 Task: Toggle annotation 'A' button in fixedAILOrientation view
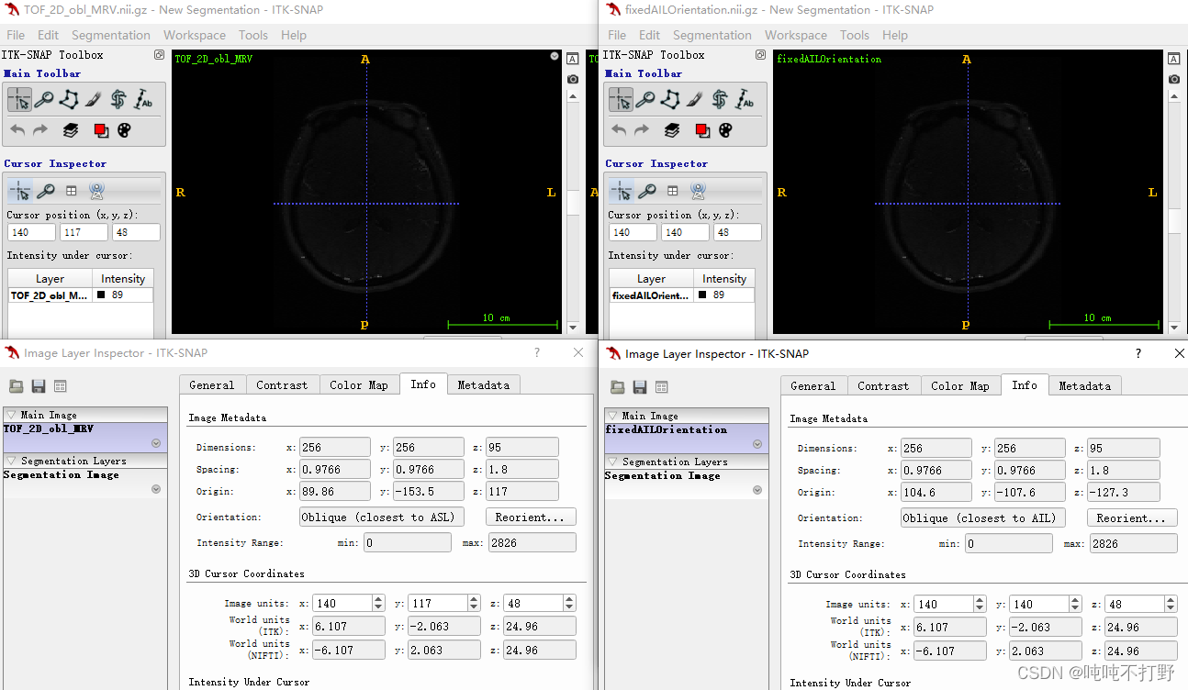pos(1174,59)
